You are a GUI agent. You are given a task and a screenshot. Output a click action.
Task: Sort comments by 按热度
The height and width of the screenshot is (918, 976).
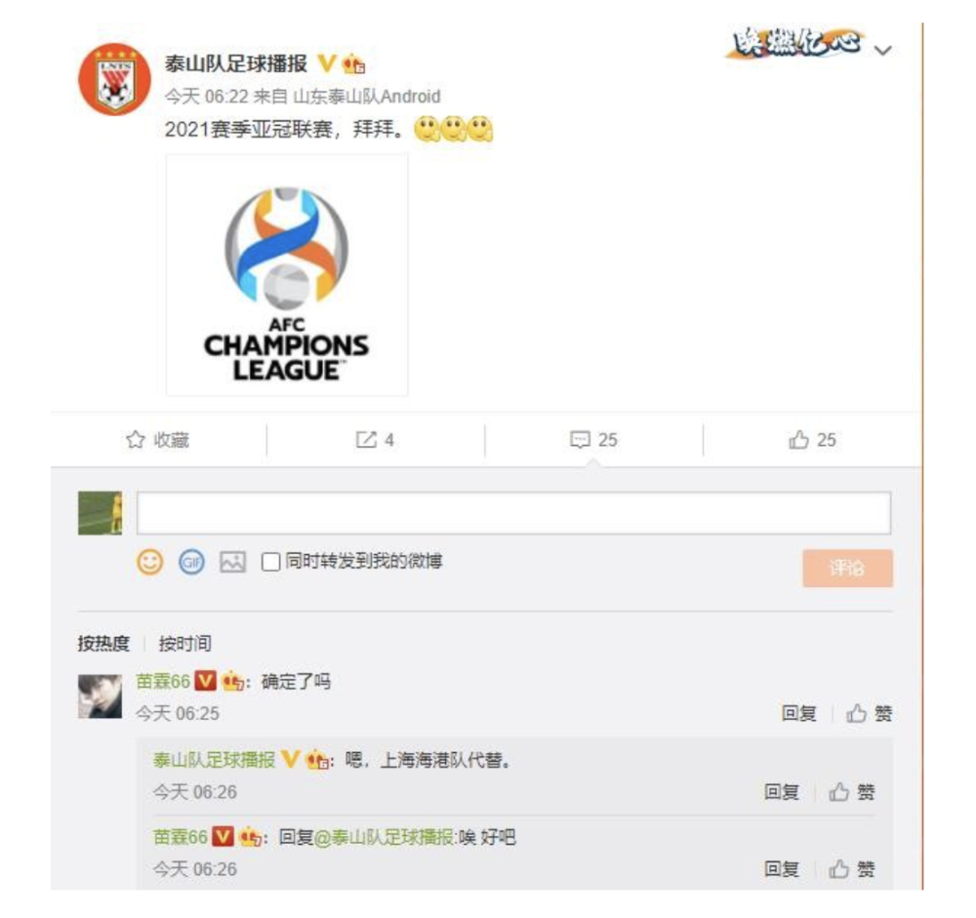tap(103, 643)
